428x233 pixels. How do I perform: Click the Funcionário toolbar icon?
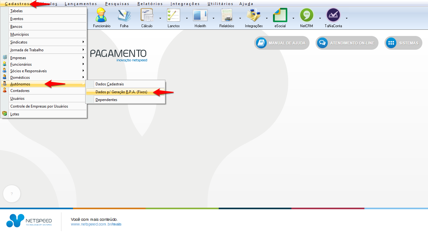(102, 15)
